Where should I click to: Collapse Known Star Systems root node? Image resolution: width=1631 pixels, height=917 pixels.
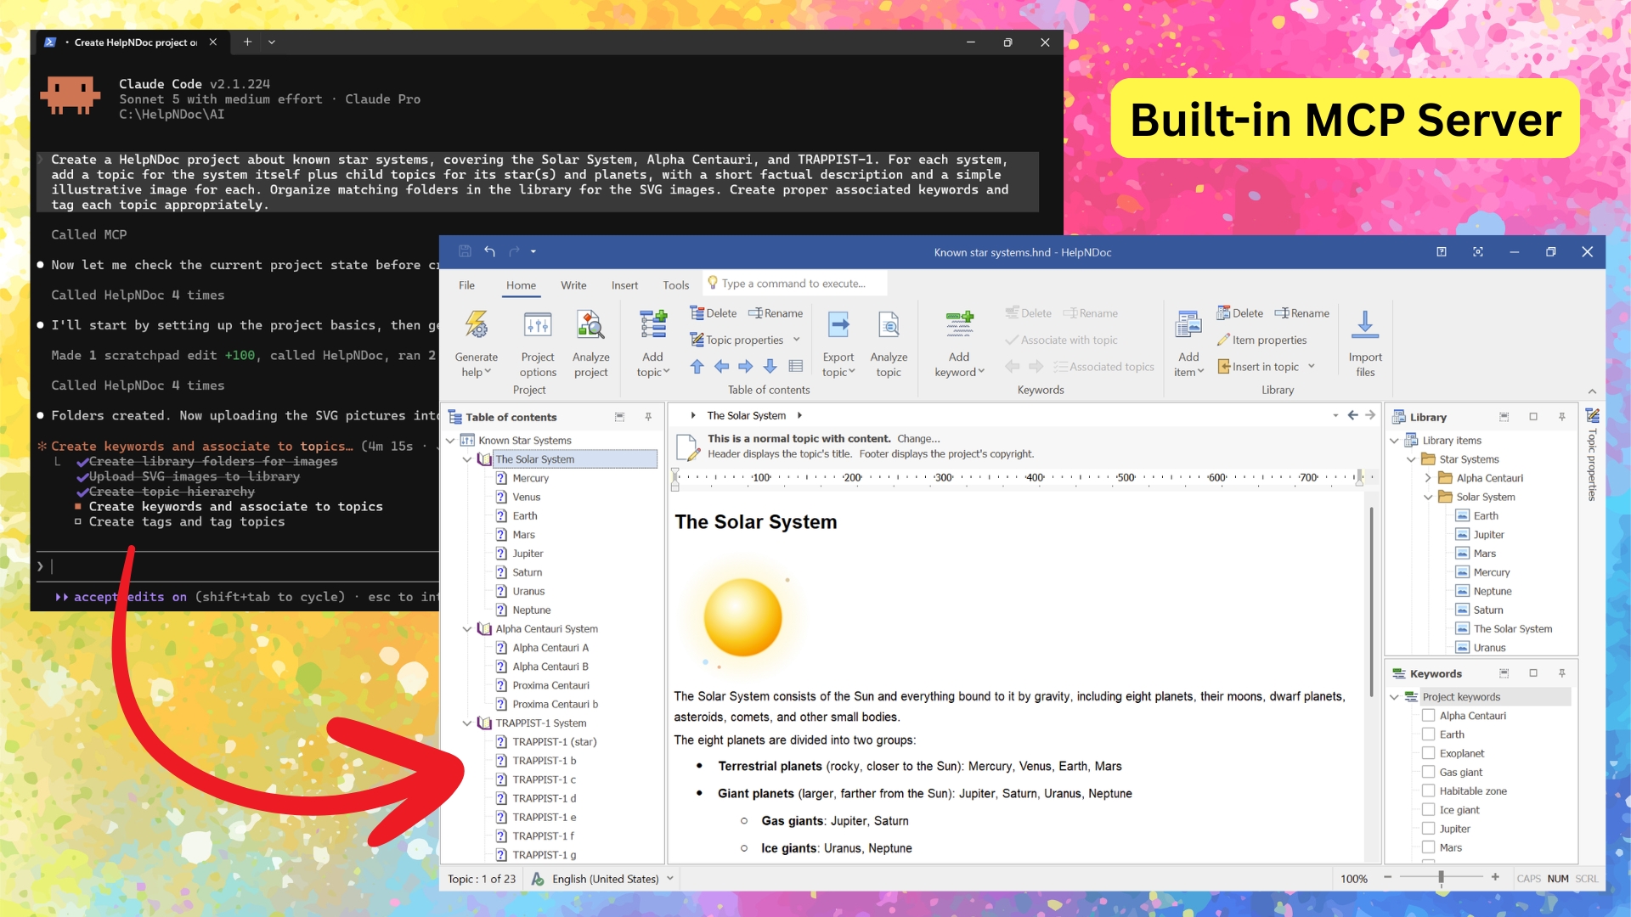(x=451, y=441)
